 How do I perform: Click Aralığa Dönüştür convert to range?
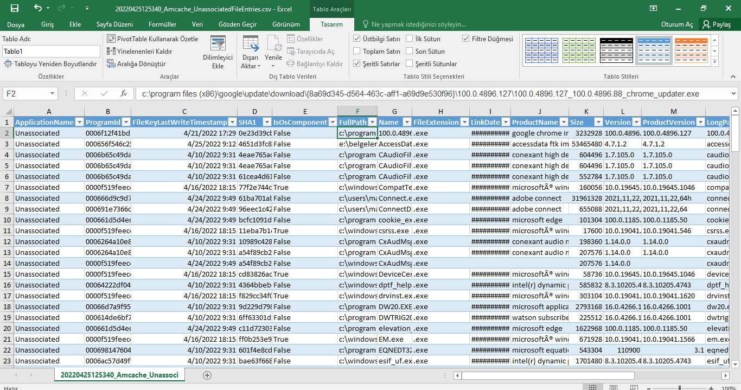(x=137, y=64)
